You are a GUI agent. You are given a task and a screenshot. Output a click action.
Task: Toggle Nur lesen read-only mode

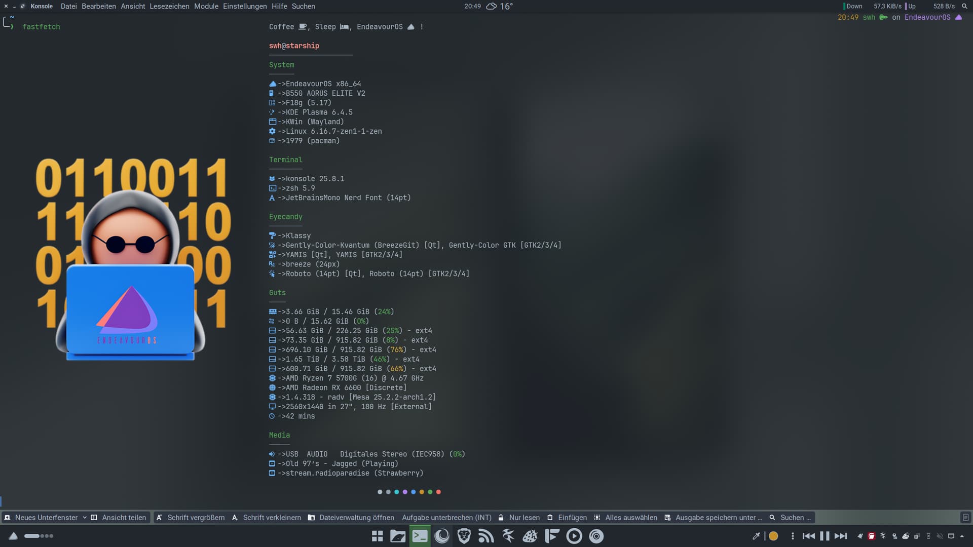point(519,518)
